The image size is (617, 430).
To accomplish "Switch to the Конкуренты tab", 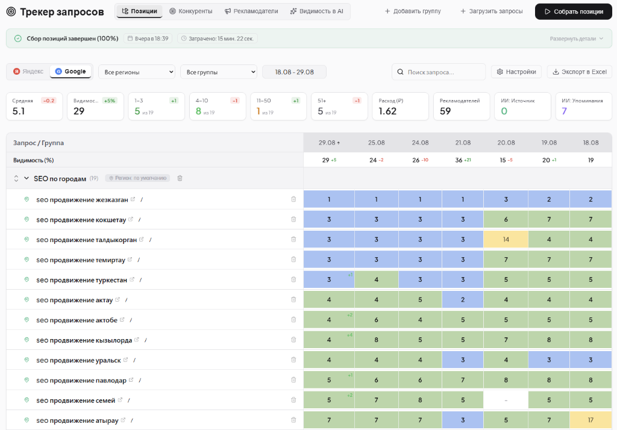I will 191,11.
